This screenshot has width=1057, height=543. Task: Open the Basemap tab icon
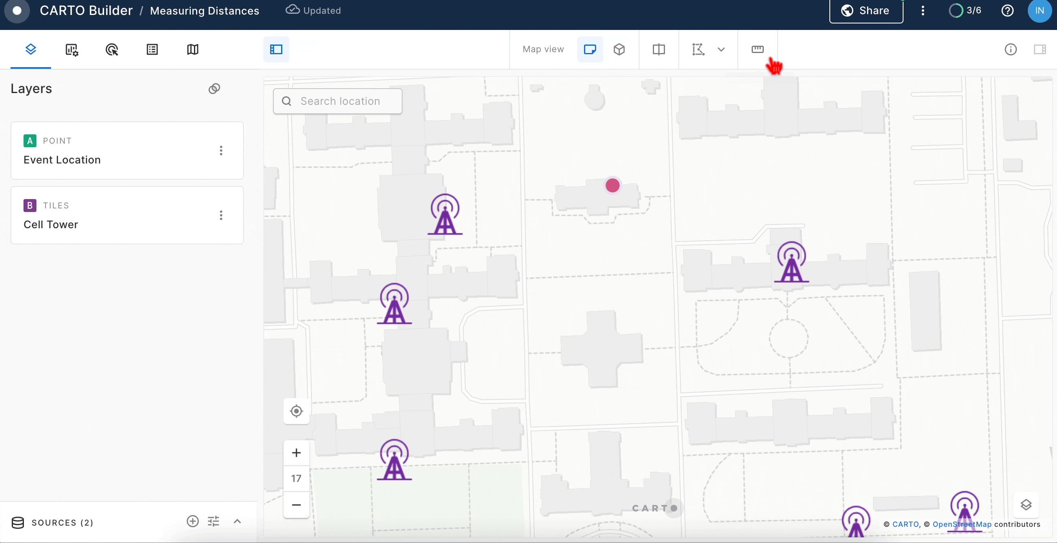click(x=192, y=50)
